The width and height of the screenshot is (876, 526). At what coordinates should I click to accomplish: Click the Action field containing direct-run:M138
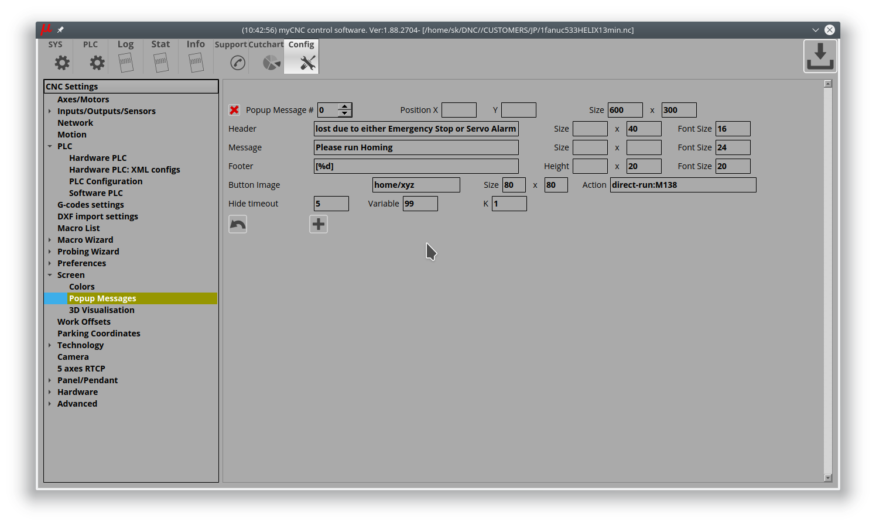(683, 185)
